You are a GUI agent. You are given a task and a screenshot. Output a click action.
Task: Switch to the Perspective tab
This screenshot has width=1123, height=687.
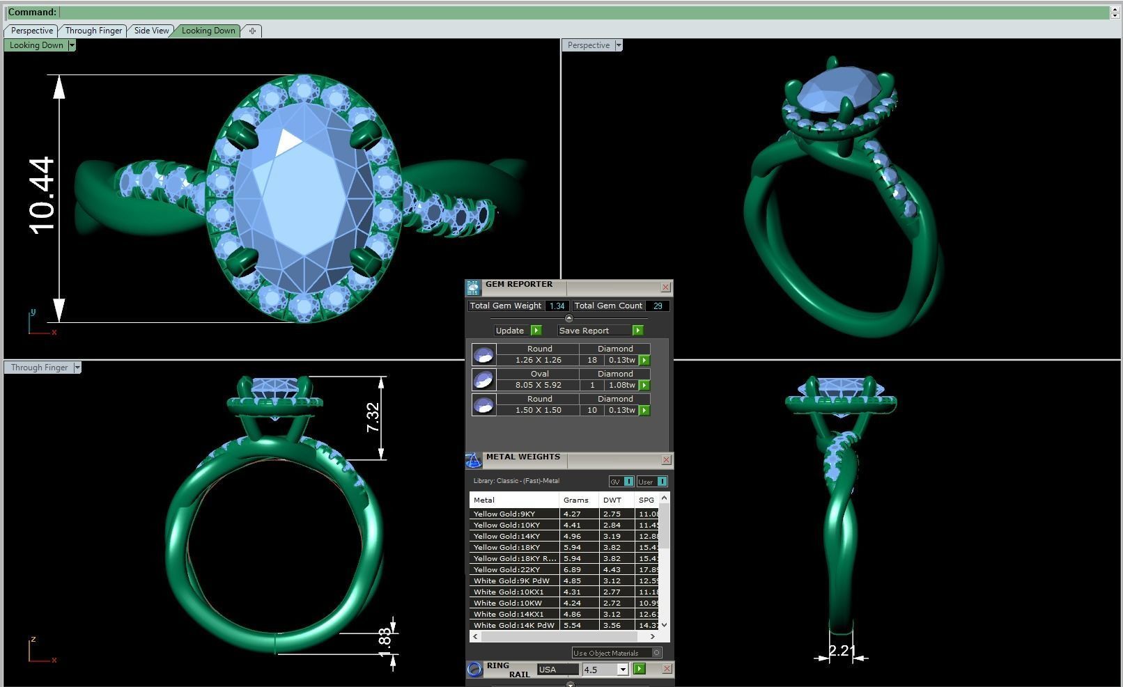[32, 31]
